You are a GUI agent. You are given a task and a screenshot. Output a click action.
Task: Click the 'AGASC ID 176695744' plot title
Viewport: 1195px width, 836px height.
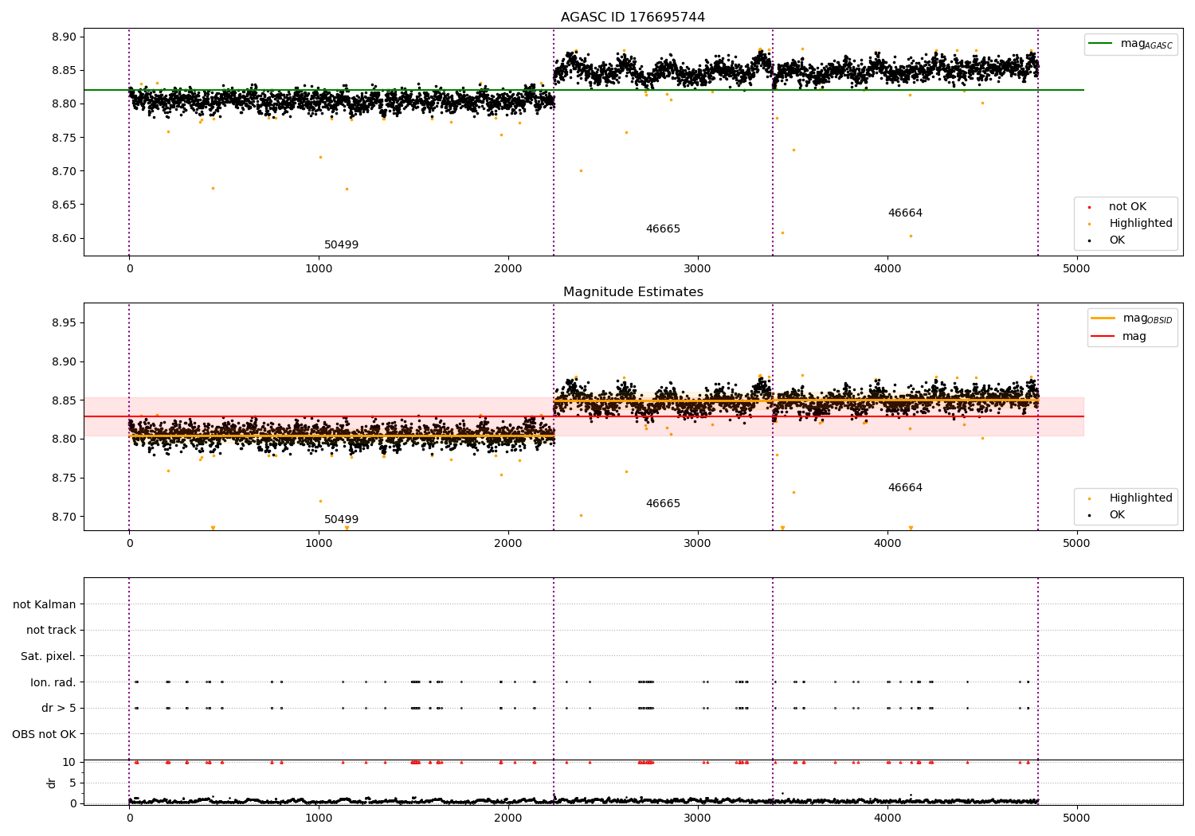(x=633, y=18)
